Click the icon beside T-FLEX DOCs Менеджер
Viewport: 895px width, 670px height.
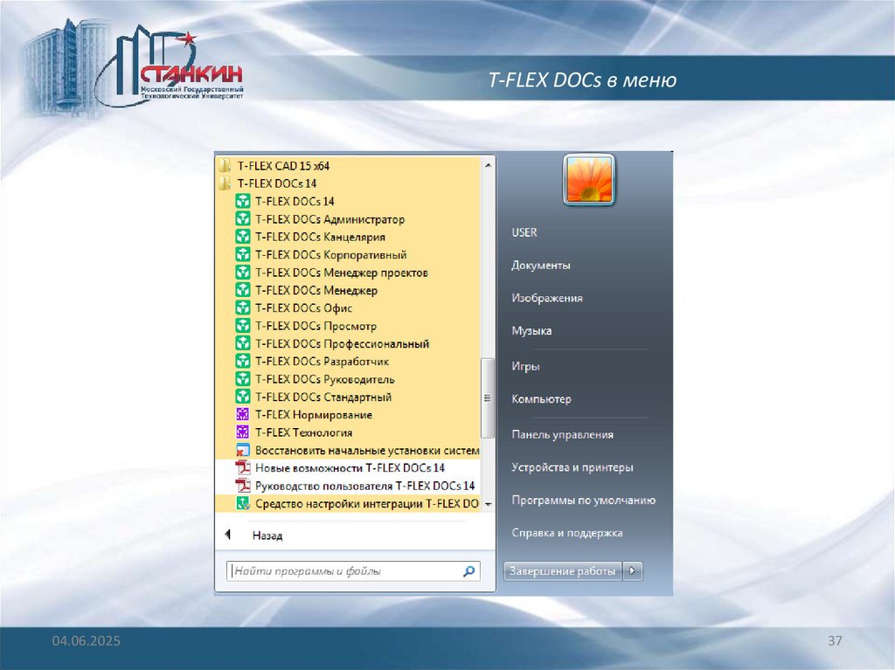pyautogui.click(x=243, y=290)
